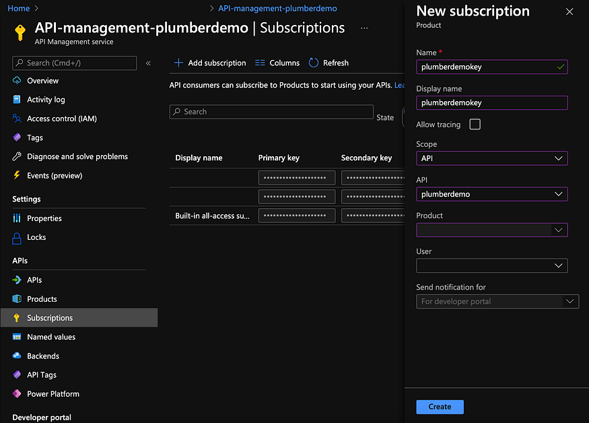The height and width of the screenshot is (423, 589).
Task: Click the Subscriptions key icon in sidebar
Action: pos(17,318)
